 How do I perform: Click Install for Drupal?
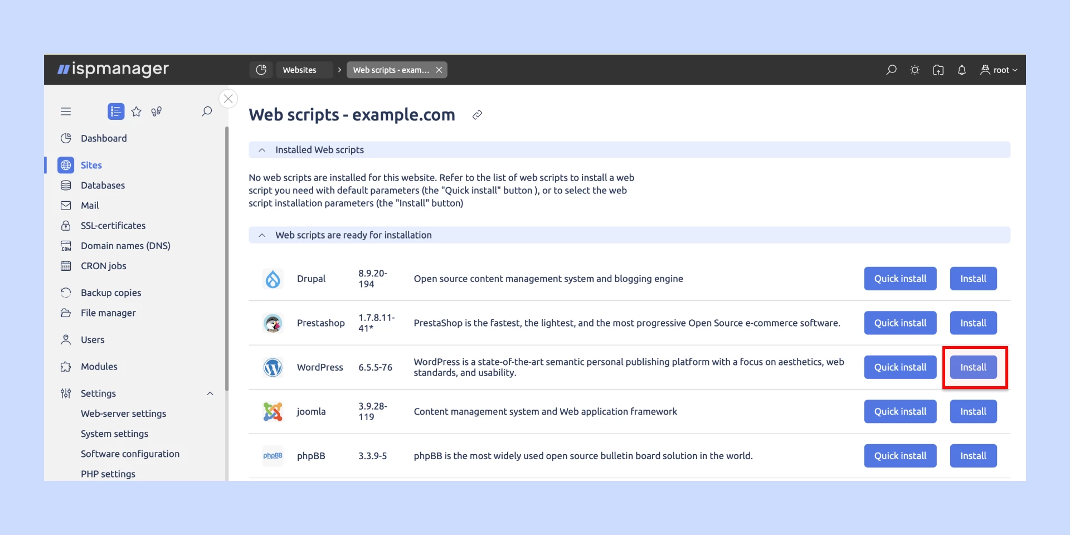(973, 279)
